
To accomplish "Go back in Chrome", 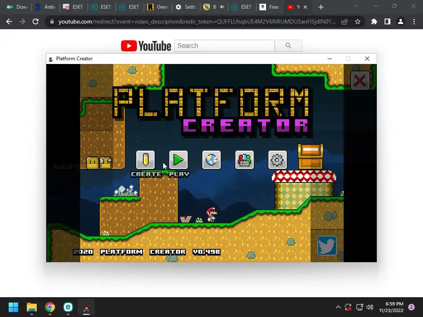I will point(9,21).
